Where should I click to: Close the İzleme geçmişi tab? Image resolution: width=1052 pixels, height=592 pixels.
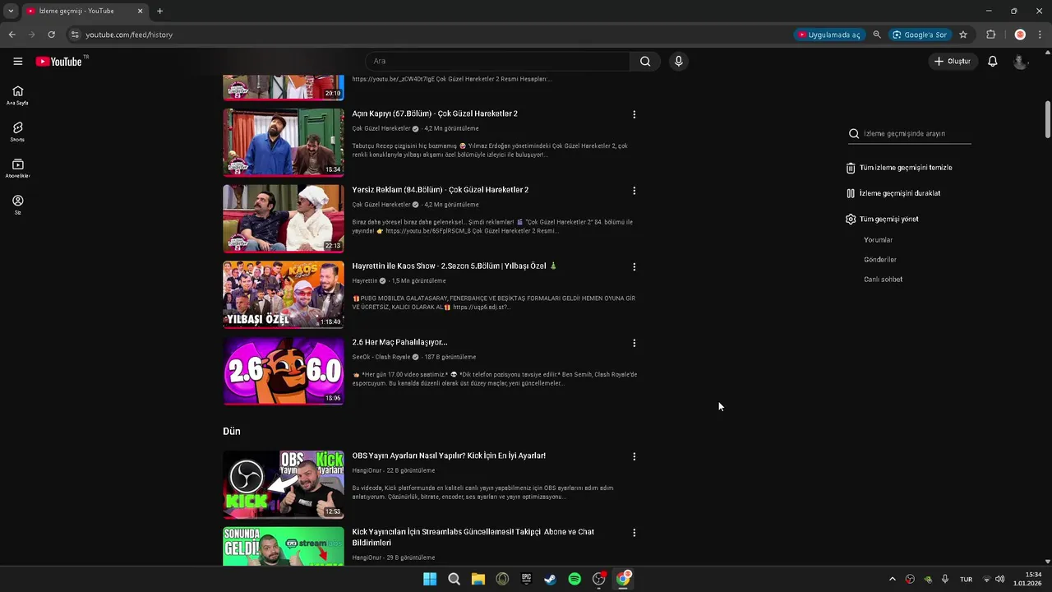[x=140, y=12]
